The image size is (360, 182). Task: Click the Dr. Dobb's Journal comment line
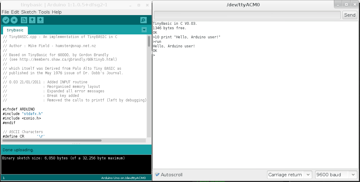point(63,73)
